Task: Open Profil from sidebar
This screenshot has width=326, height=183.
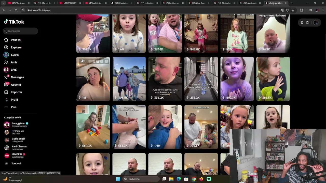Action: pyautogui.click(x=11, y=100)
